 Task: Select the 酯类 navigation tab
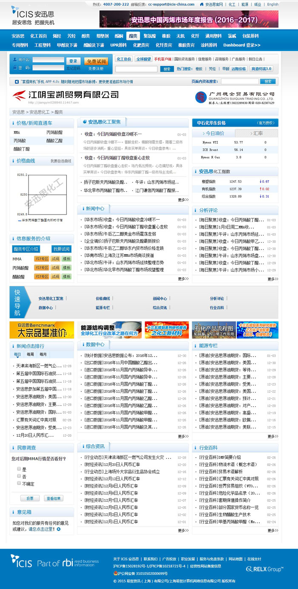pyautogui.click(x=133, y=36)
